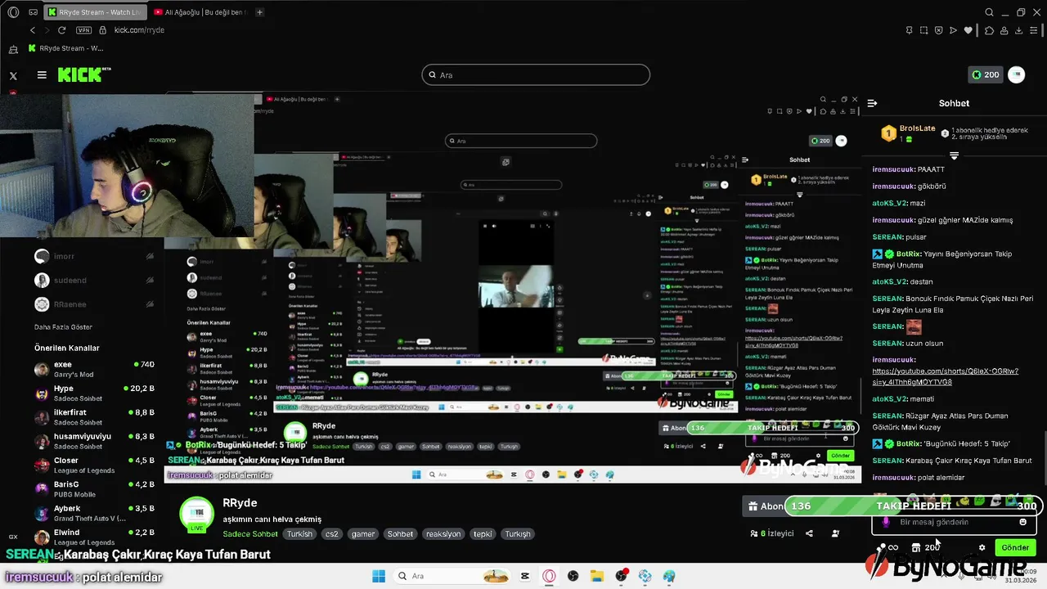
Task: Open the ad blocker shield icon
Action: pyautogui.click(x=938, y=30)
